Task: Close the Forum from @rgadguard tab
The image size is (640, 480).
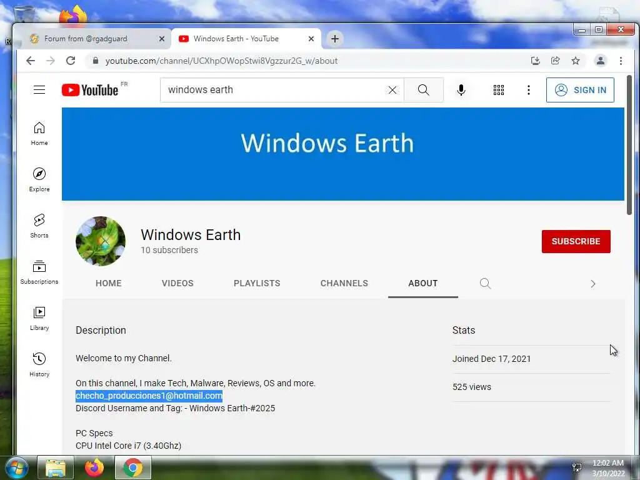Action: pyautogui.click(x=162, y=39)
